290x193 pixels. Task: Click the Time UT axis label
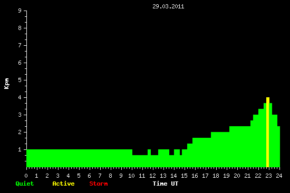166,184
